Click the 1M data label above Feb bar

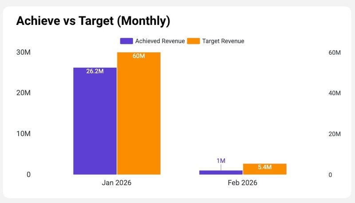[221, 160]
